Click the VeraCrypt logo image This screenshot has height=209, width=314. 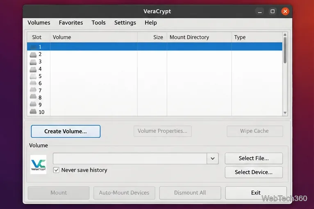(38, 165)
